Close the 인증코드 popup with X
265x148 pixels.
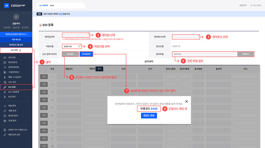click(x=187, y=102)
